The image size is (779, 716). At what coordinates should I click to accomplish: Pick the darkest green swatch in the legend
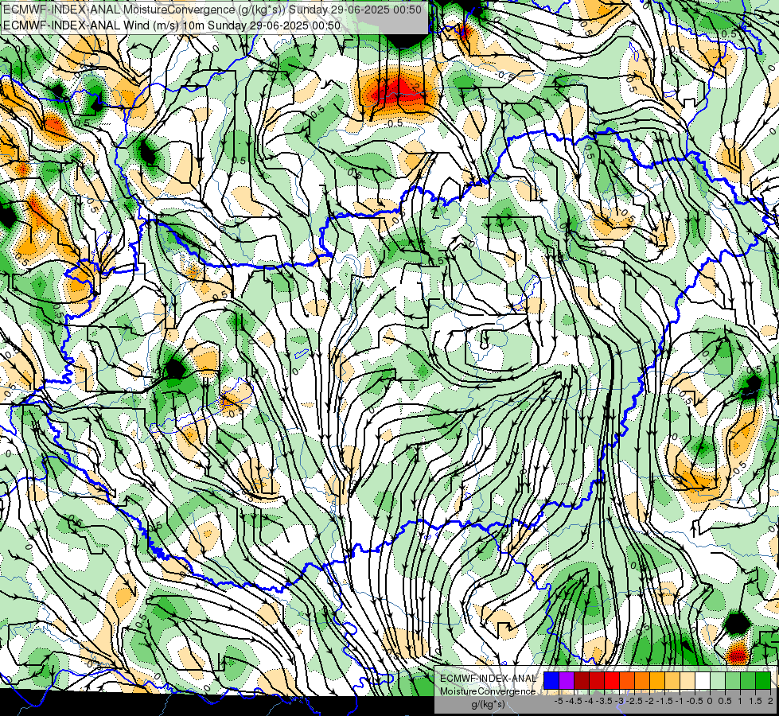pos(764,680)
